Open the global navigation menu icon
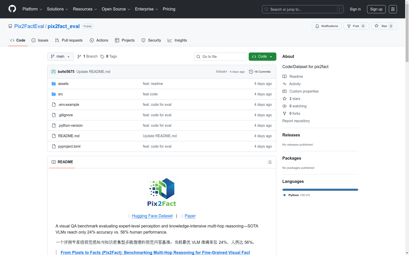The height and width of the screenshot is (255, 409). click(393, 9)
